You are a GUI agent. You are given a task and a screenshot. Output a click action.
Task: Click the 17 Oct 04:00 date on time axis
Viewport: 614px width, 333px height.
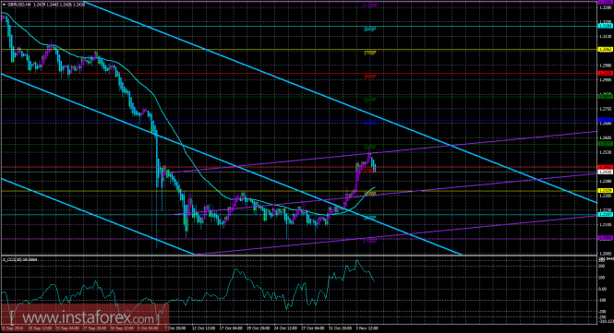point(231,328)
